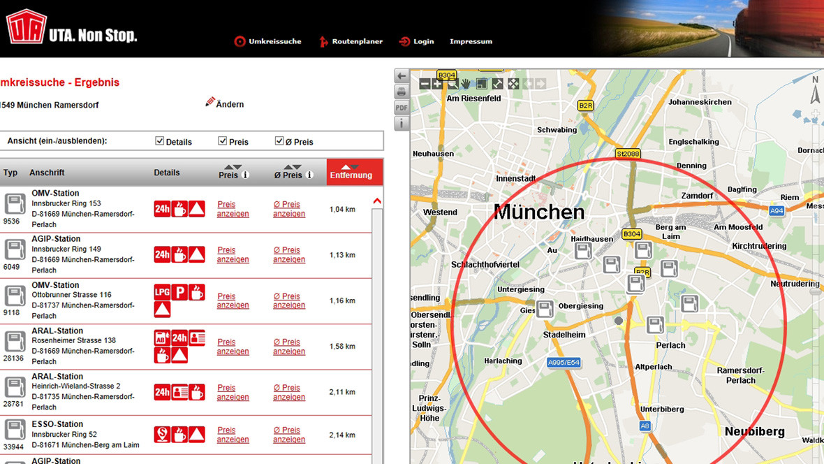Click the greyed previous map view arrow

tap(528, 84)
